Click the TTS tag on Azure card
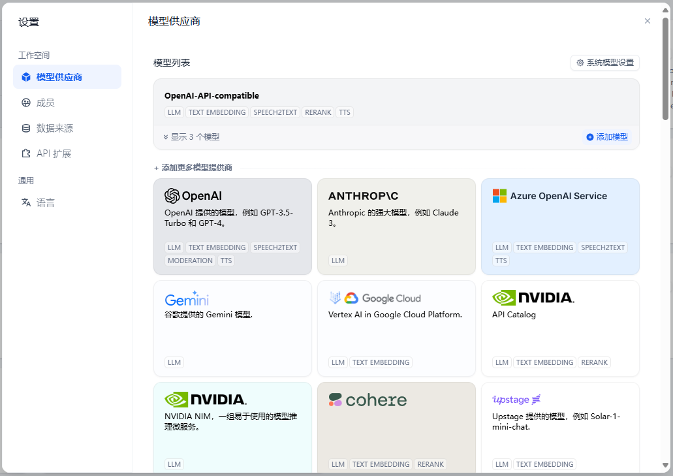 pyautogui.click(x=501, y=261)
